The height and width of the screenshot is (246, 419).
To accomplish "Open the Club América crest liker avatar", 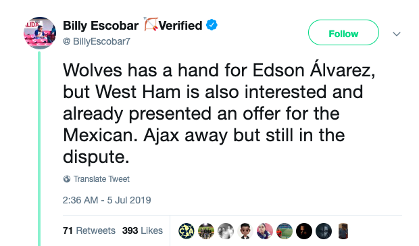I will (187, 231).
